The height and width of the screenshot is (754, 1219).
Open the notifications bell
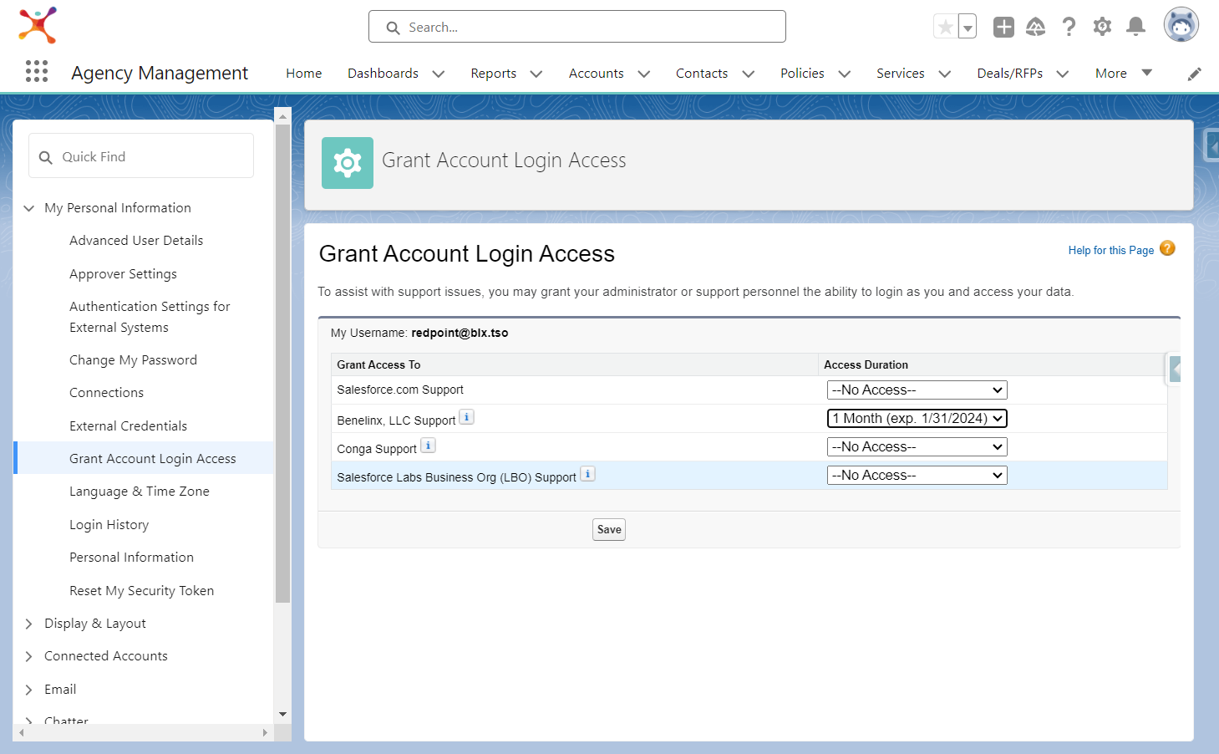tap(1135, 27)
